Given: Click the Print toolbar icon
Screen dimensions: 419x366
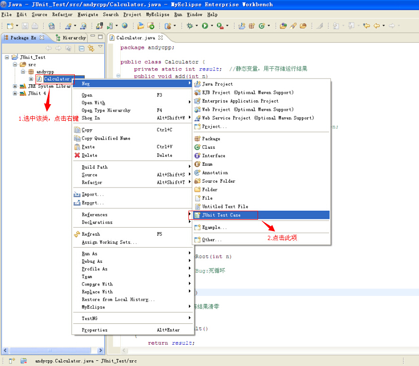Looking at the screenshot, I should (x=35, y=26).
